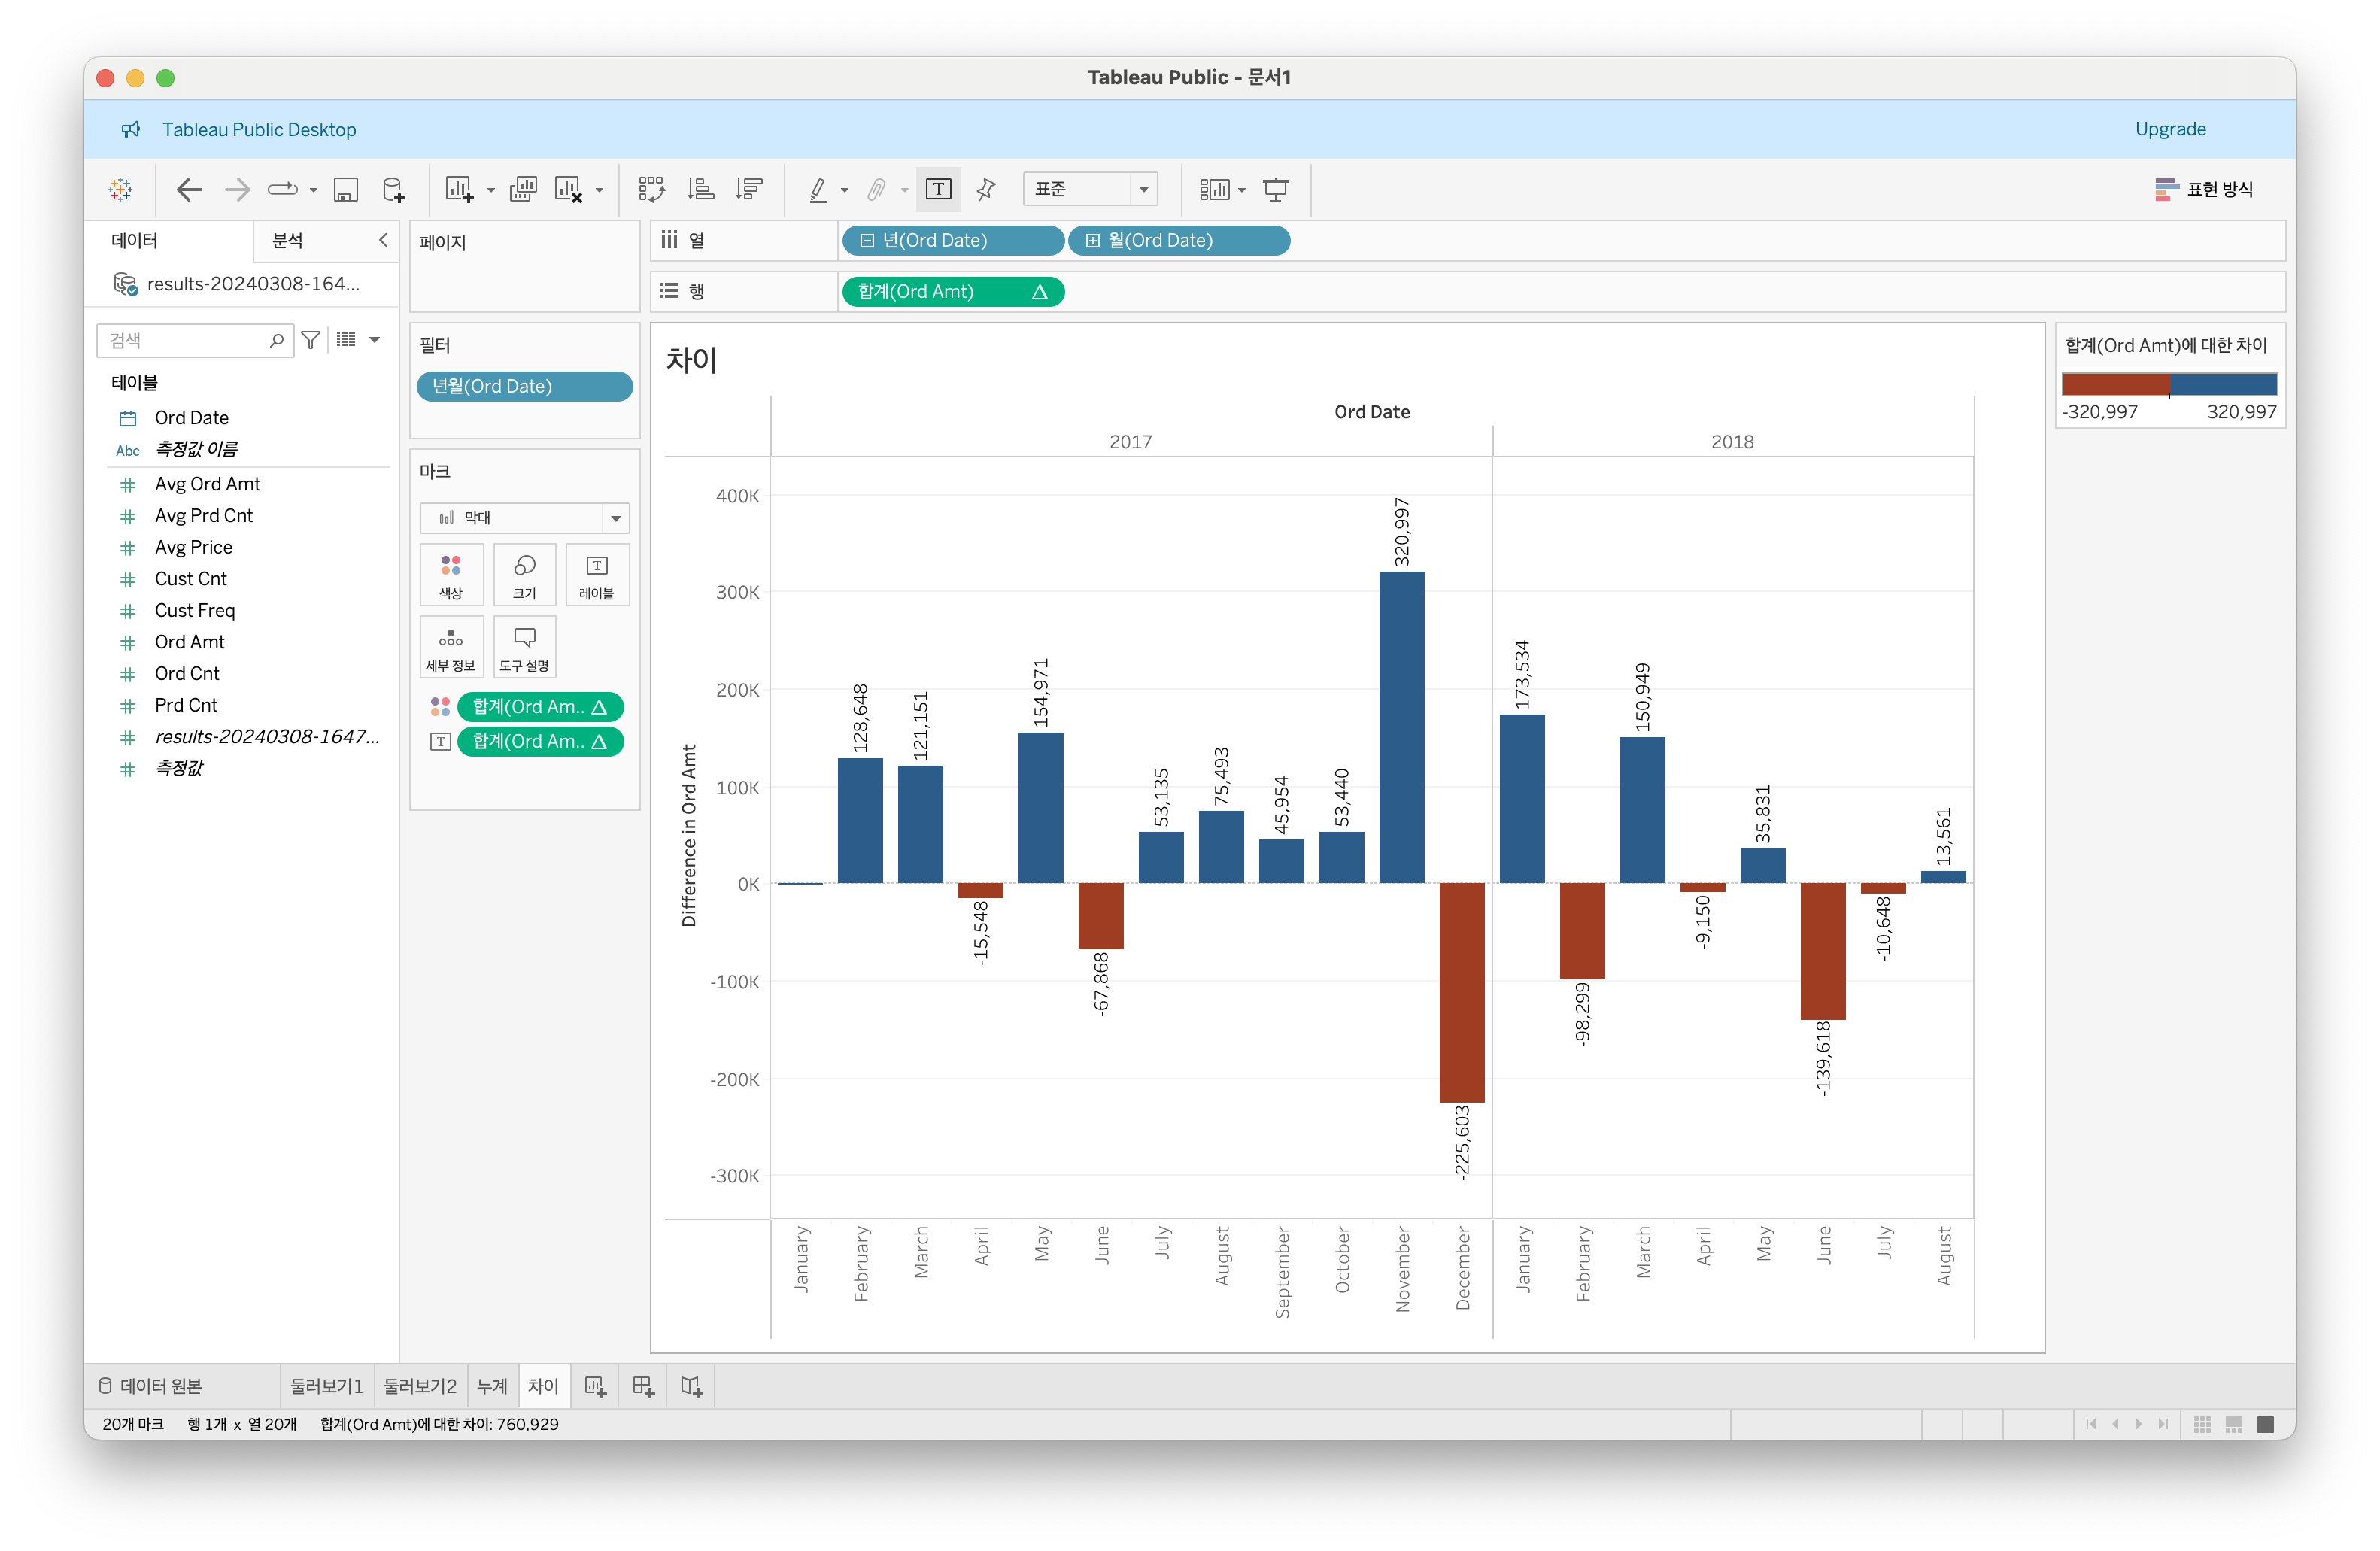This screenshot has height=1551, width=2380.
Task: Click the diverging color legend bar
Action: click(x=2169, y=384)
